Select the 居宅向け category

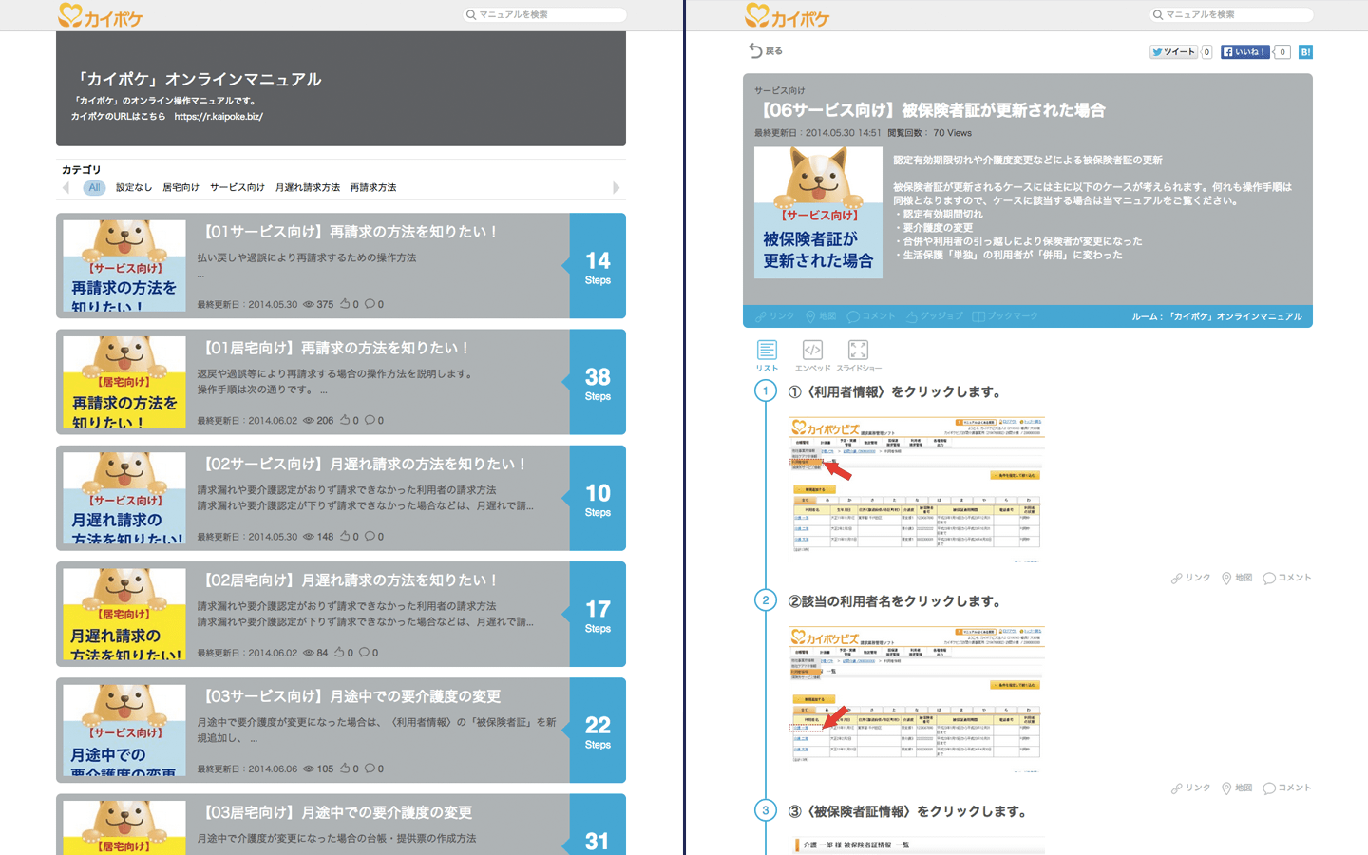[x=180, y=188]
